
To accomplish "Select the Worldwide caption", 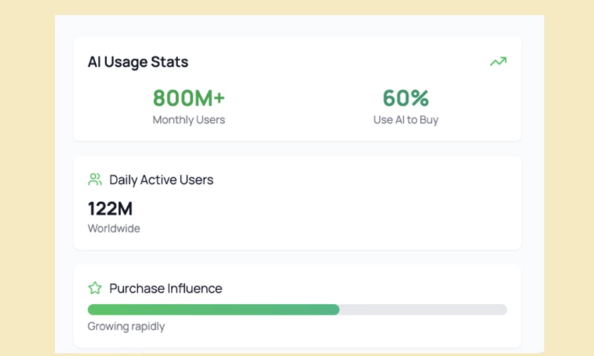I will pyautogui.click(x=114, y=228).
